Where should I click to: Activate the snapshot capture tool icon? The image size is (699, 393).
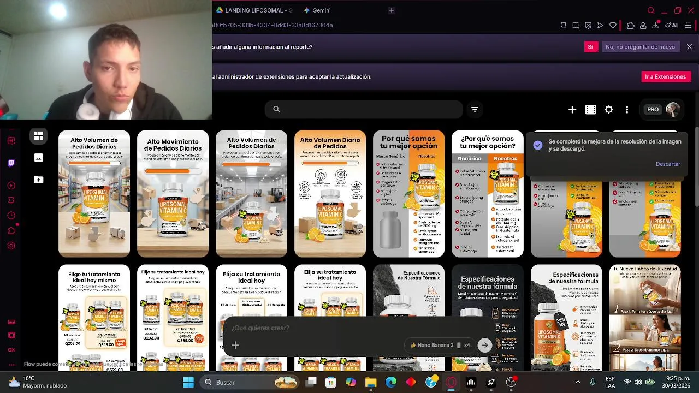(576, 25)
